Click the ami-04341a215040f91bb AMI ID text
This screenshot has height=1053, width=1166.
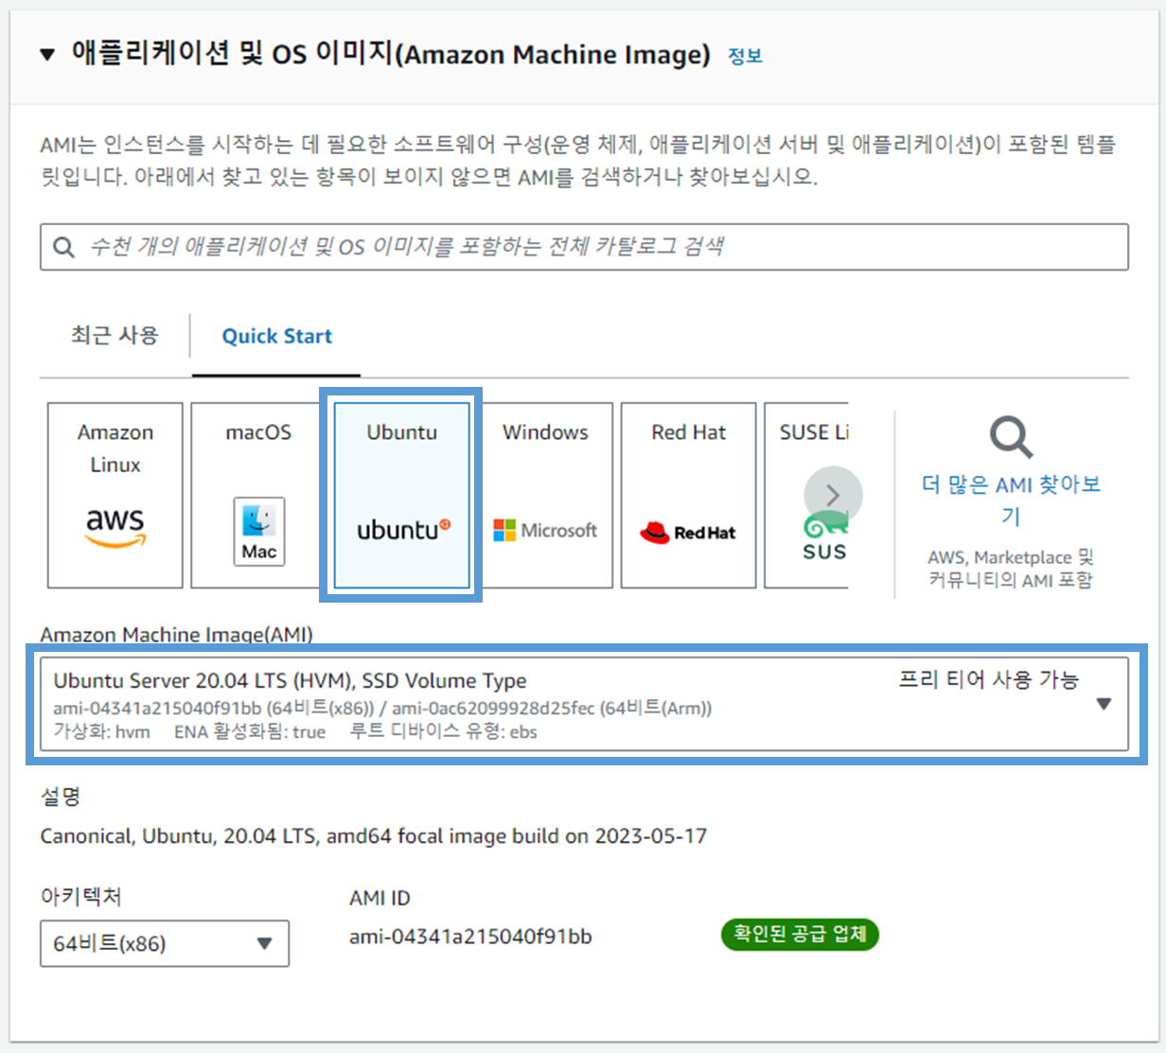click(470, 937)
